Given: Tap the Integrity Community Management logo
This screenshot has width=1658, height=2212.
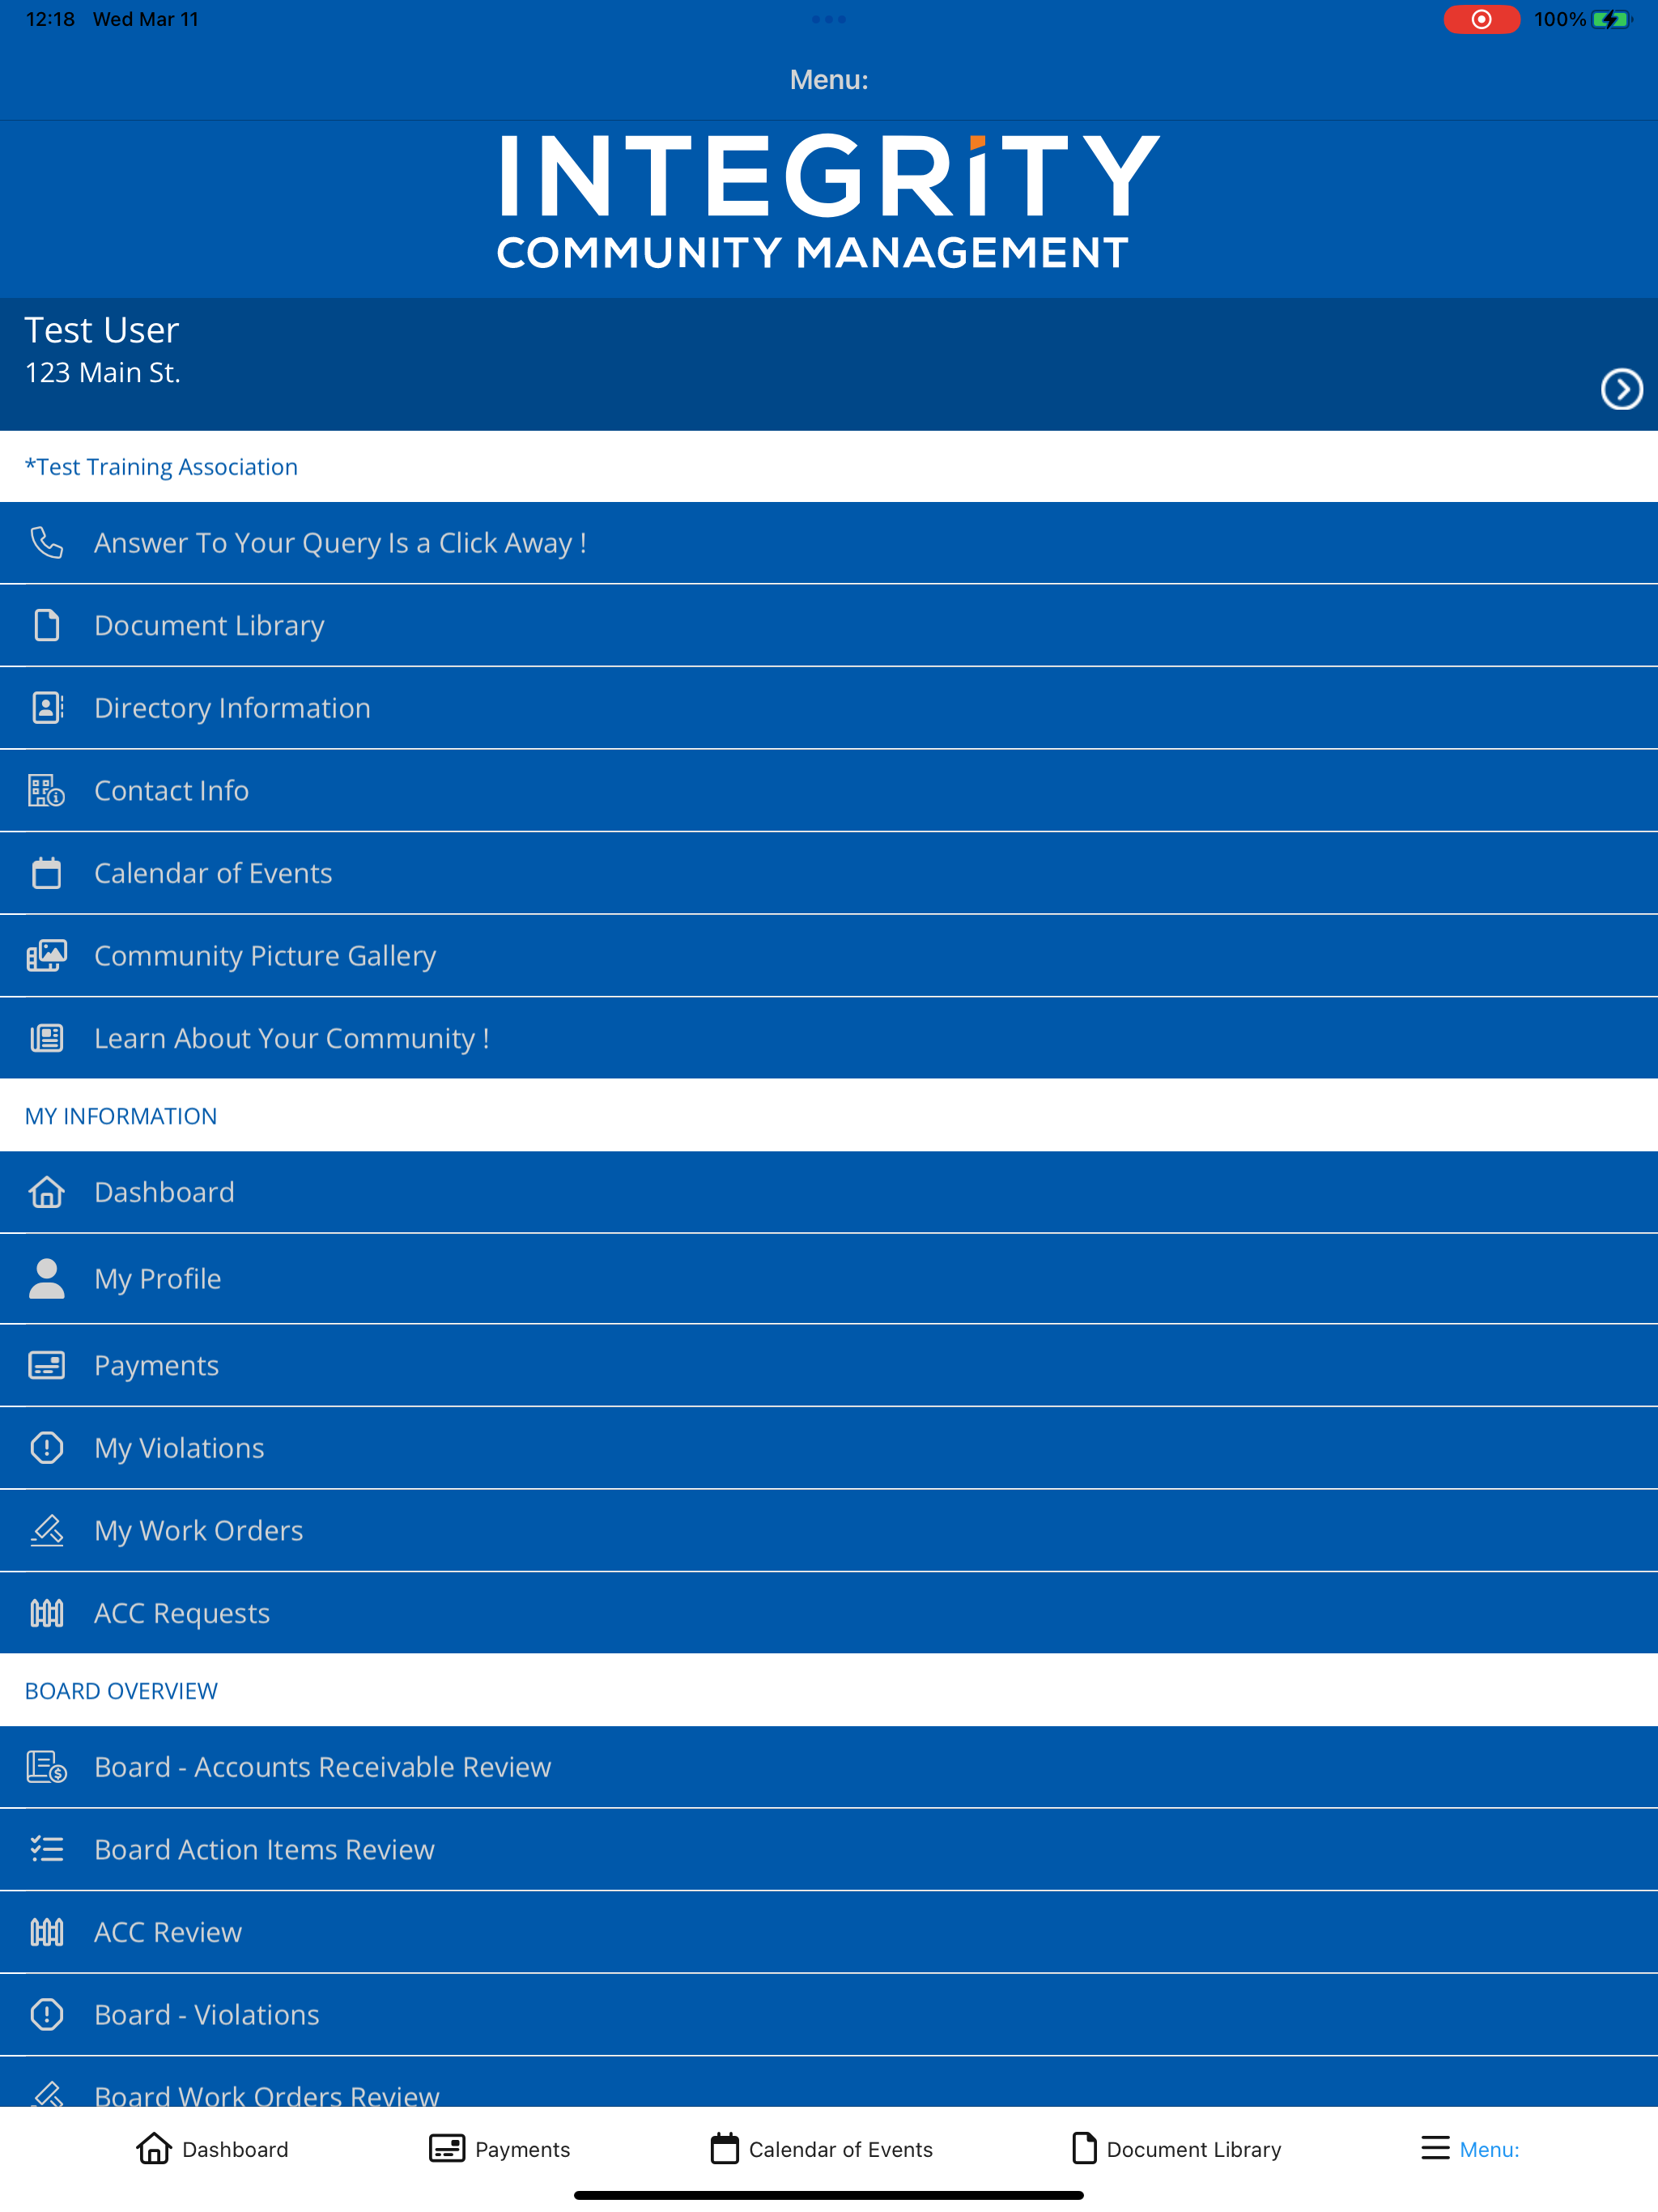Looking at the screenshot, I should coord(829,202).
